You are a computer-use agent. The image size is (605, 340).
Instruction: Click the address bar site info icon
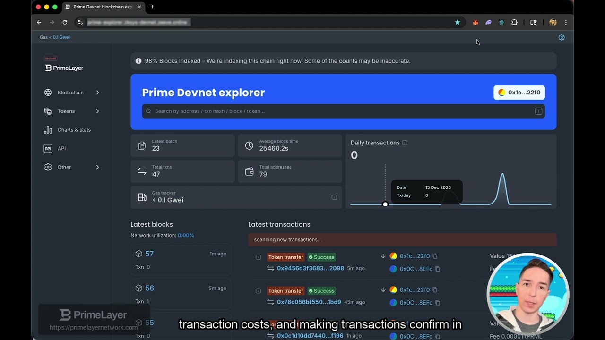(x=80, y=22)
